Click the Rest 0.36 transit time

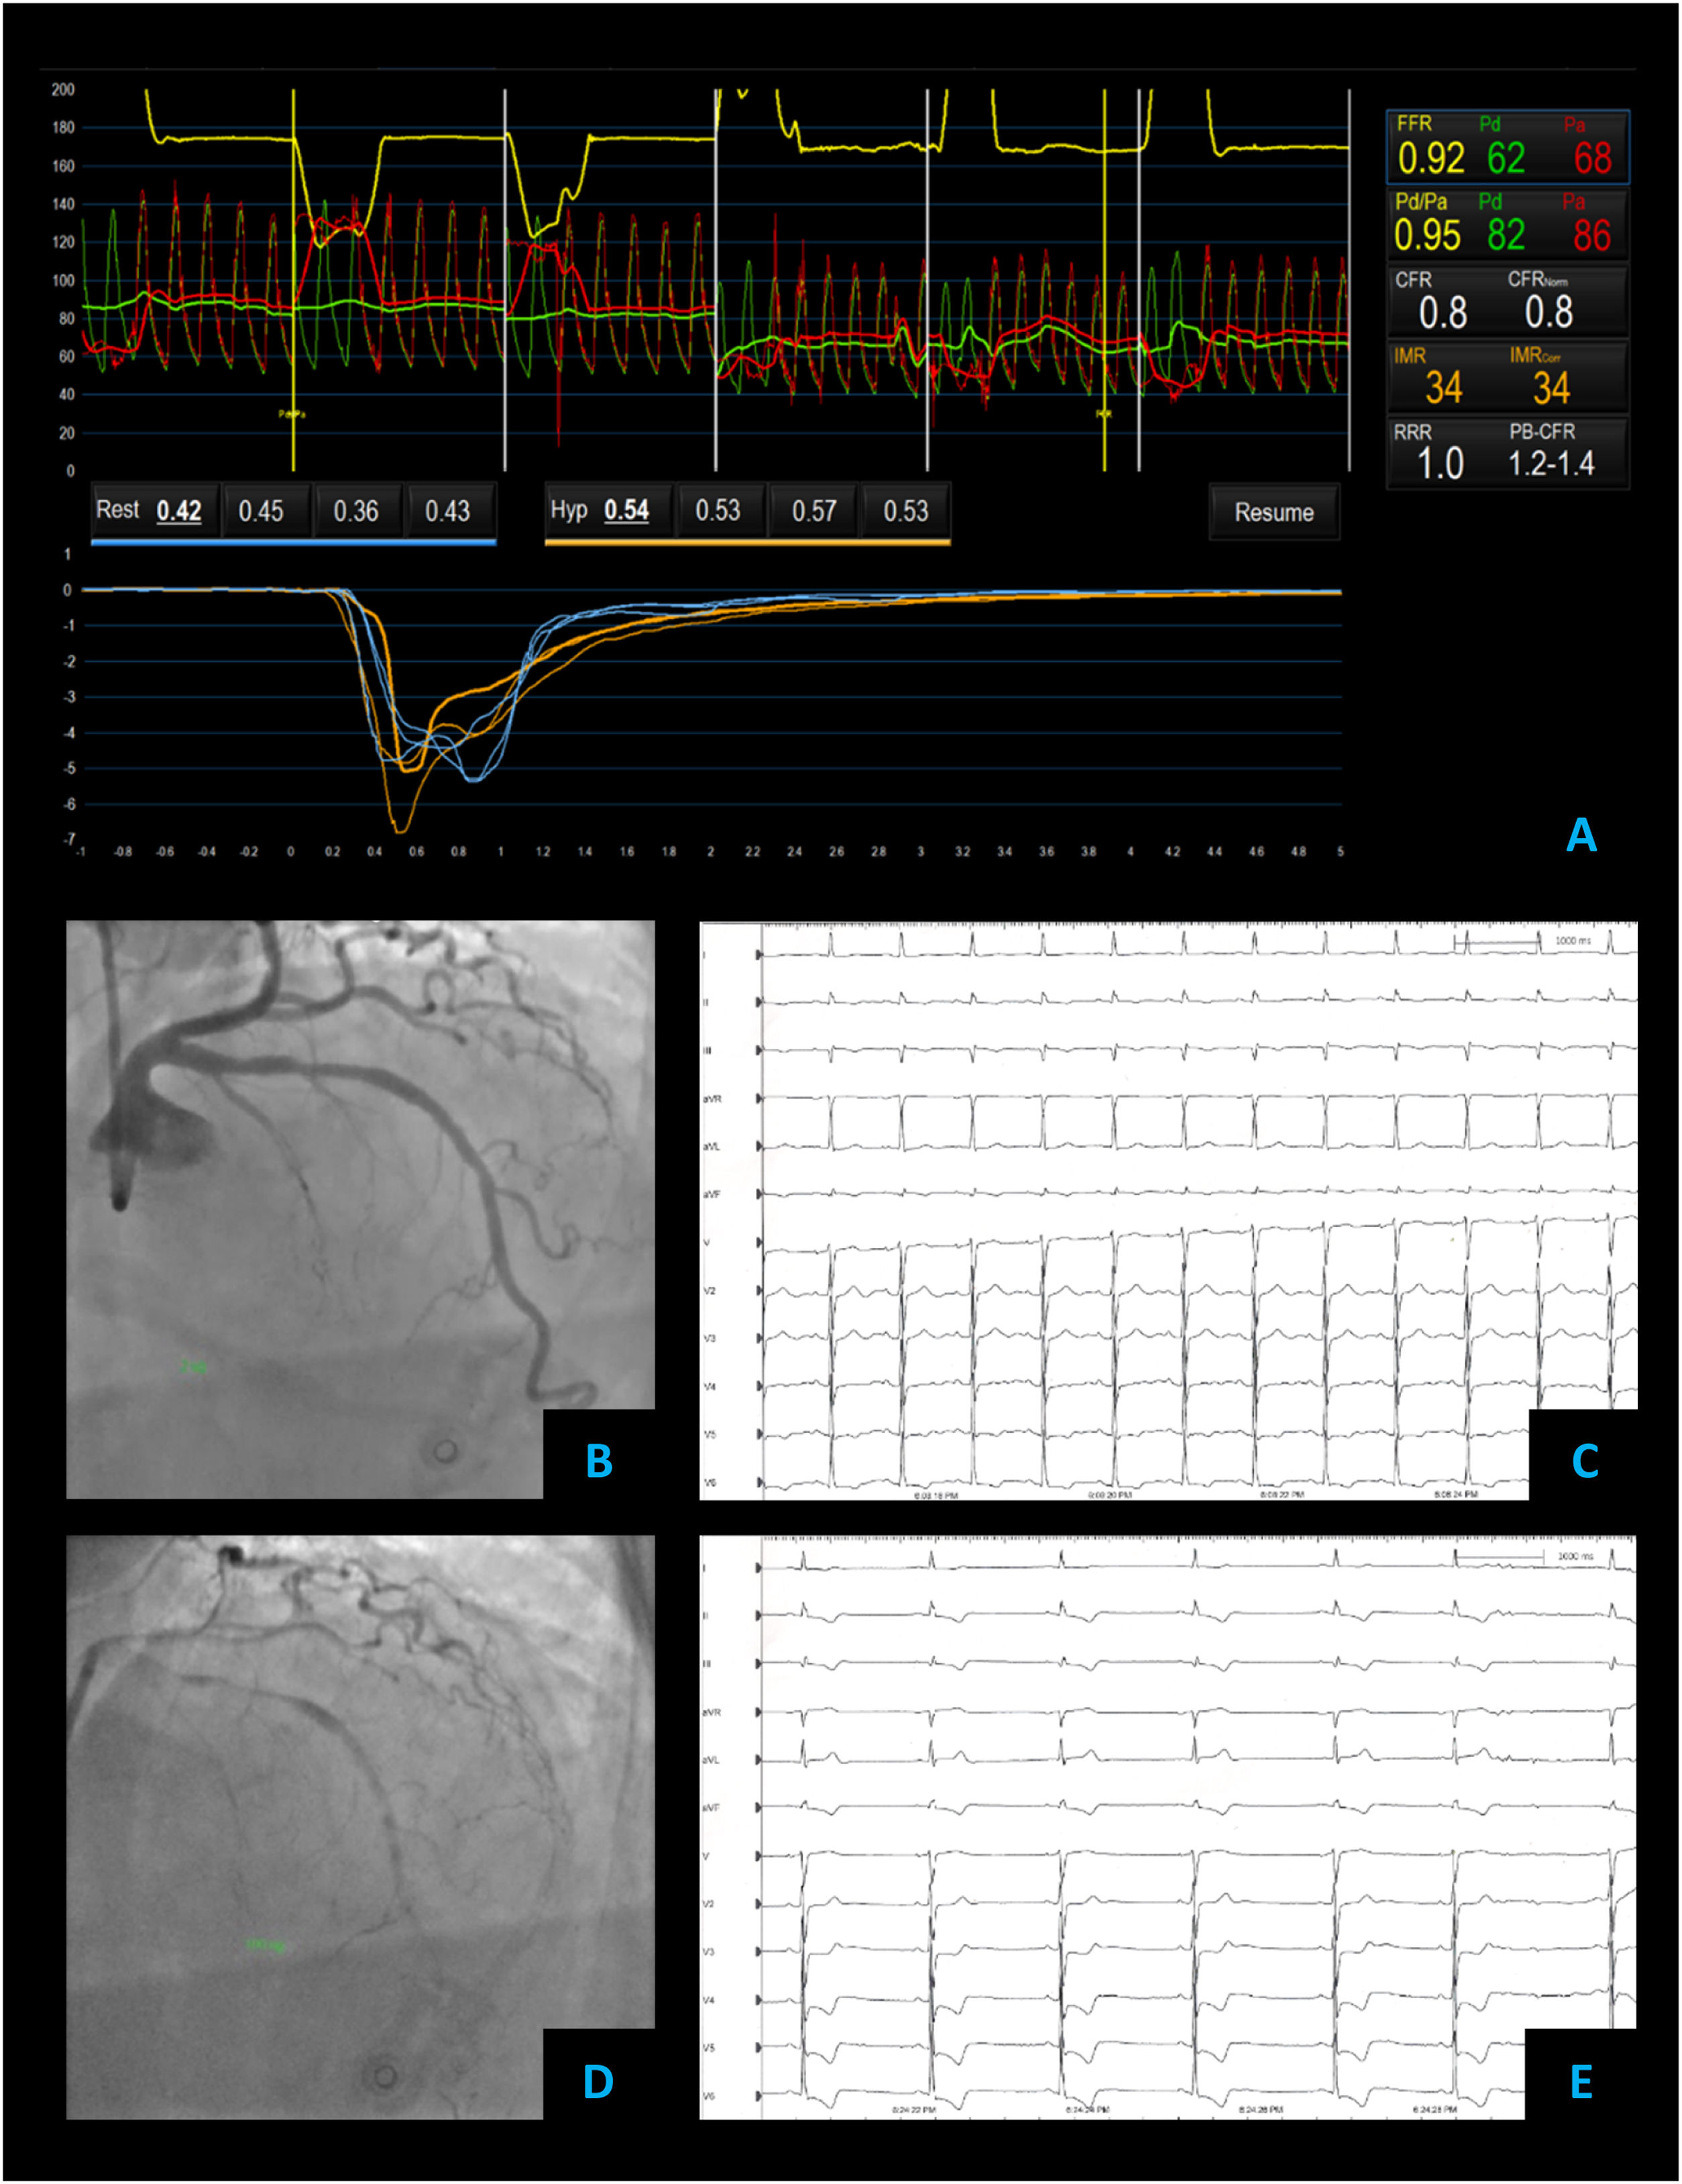click(x=356, y=511)
